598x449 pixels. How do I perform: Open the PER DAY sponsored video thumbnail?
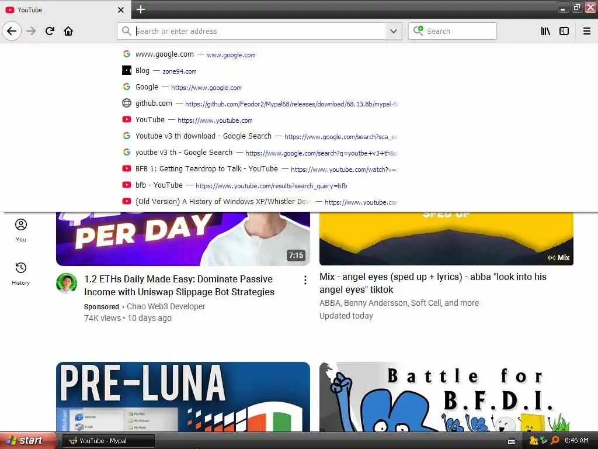click(183, 239)
